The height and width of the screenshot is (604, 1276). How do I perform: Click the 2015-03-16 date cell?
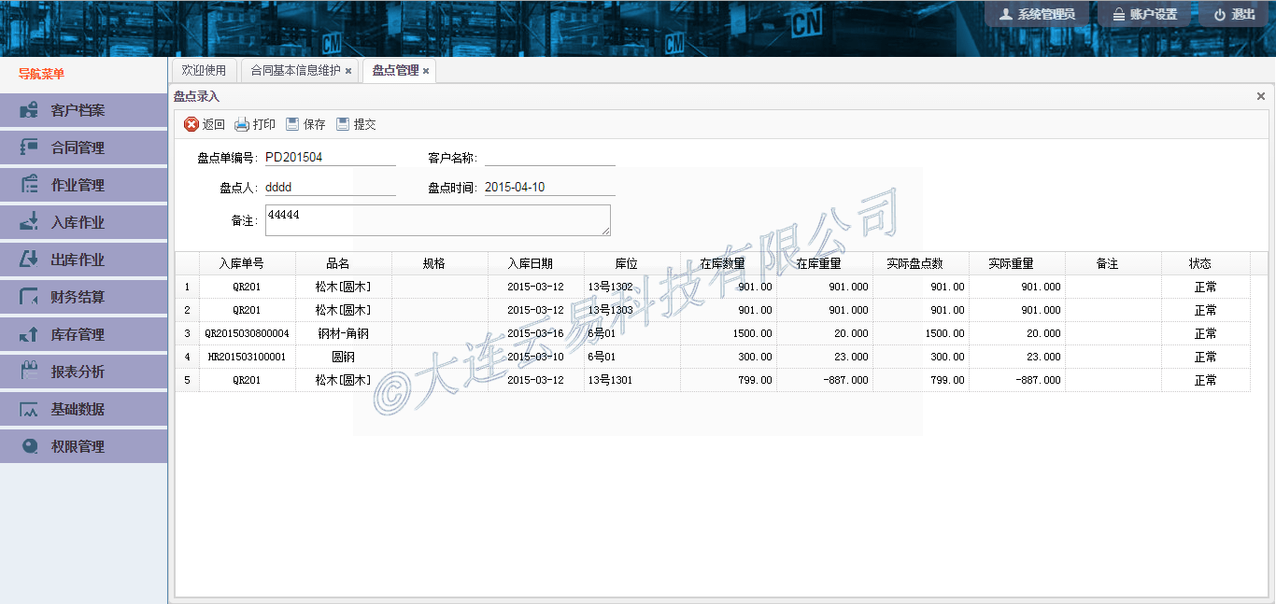point(535,333)
